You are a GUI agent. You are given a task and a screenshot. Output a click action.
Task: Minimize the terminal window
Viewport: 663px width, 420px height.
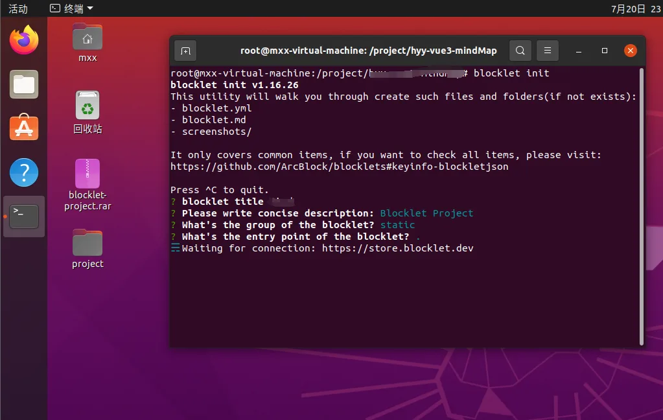579,51
